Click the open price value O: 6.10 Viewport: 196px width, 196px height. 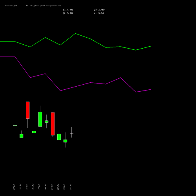click(x=68, y=13)
